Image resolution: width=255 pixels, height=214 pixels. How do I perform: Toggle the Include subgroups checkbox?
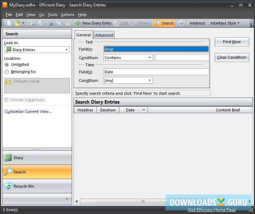tap(6, 100)
